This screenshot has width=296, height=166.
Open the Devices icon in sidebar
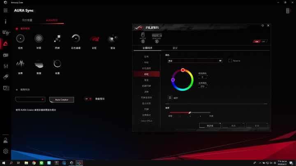[x=6, y=33]
